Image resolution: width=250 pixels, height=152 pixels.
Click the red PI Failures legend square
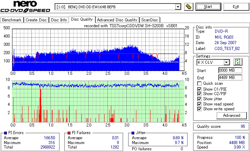point(69,133)
